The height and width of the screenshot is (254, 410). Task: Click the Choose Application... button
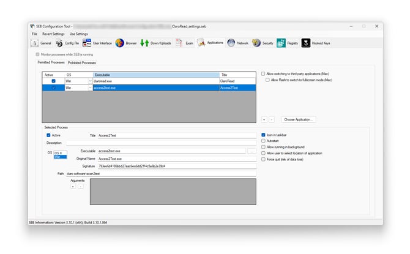pos(299,119)
